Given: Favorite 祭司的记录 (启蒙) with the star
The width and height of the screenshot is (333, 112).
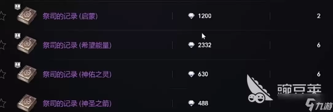Looking at the screenshot, I should coord(2,16).
